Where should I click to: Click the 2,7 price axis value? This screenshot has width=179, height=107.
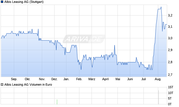point(170,75)
